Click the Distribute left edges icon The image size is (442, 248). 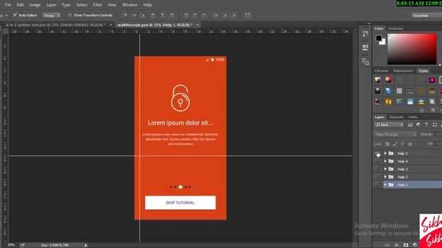pos(215,15)
